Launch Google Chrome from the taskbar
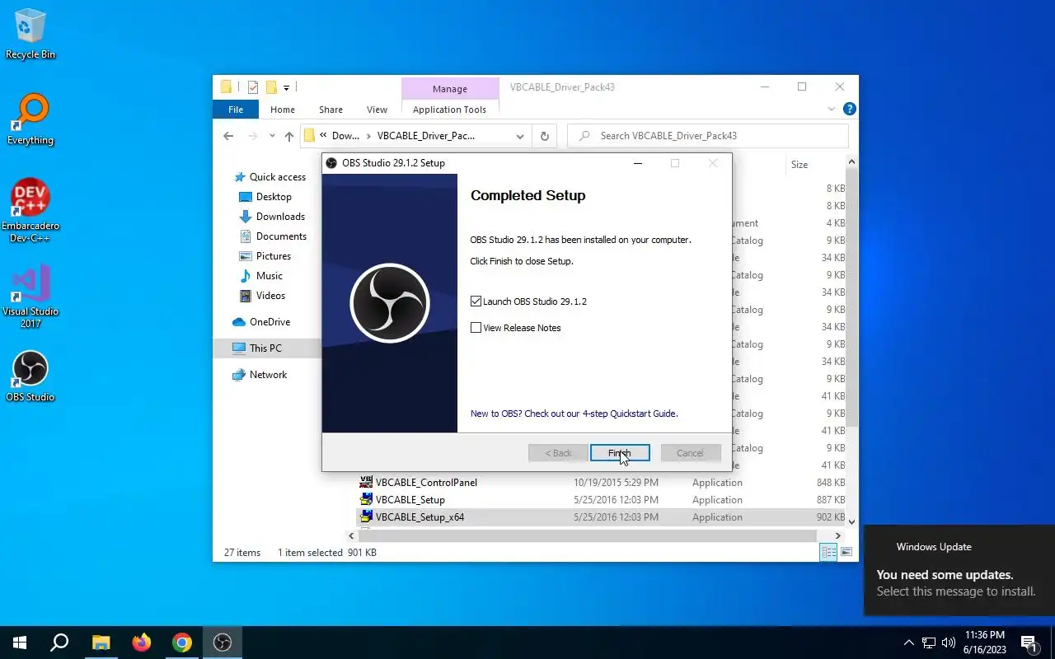This screenshot has width=1055, height=659. tap(182, 643)
